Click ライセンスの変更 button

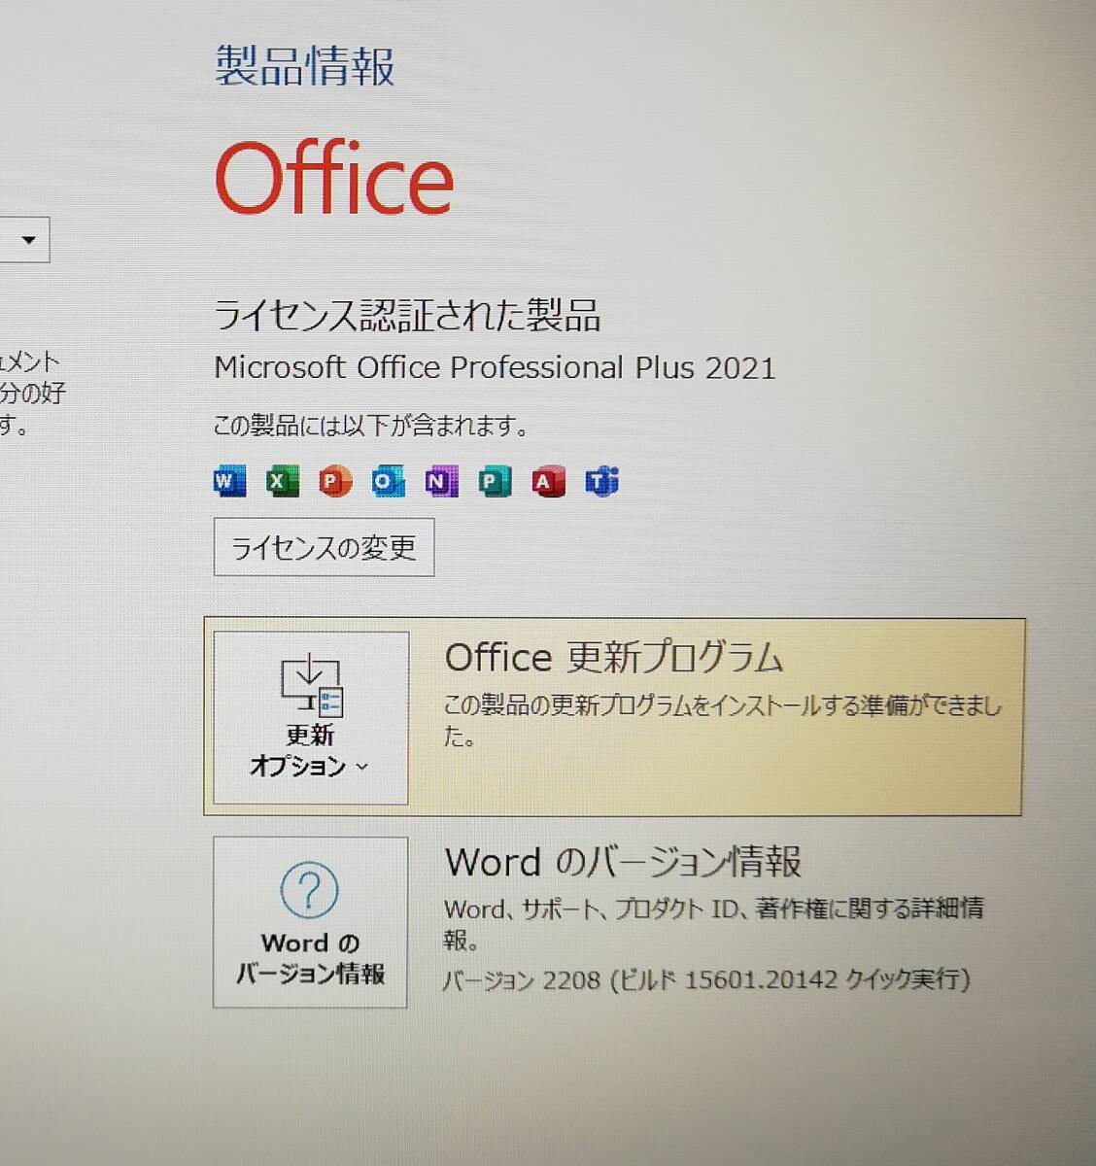click(324, 547)
